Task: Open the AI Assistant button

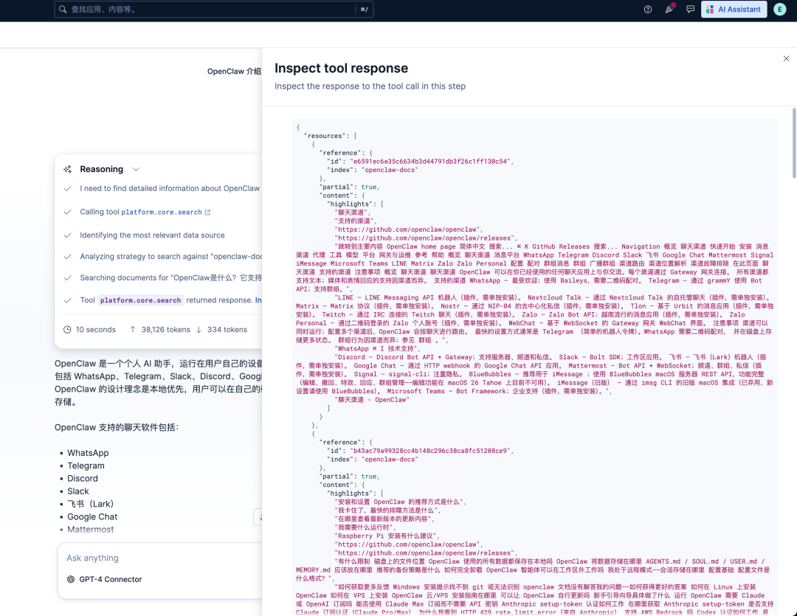Action: pos(734,9)
